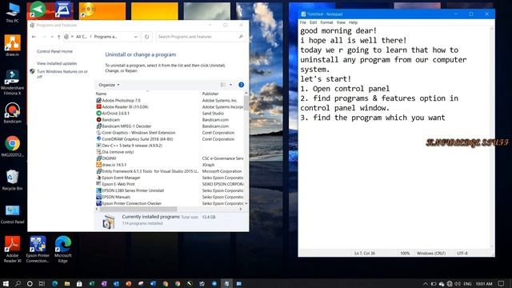Image resolution: width=512 pixels, height=288 pixels.
Task: Click the ENG language indicator
Action: [x=467, y=284]
